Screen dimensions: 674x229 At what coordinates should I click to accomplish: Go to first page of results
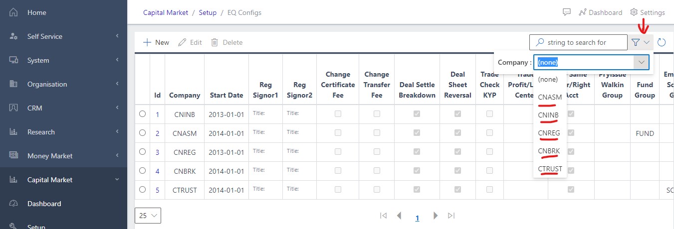[x=383, y=216]
